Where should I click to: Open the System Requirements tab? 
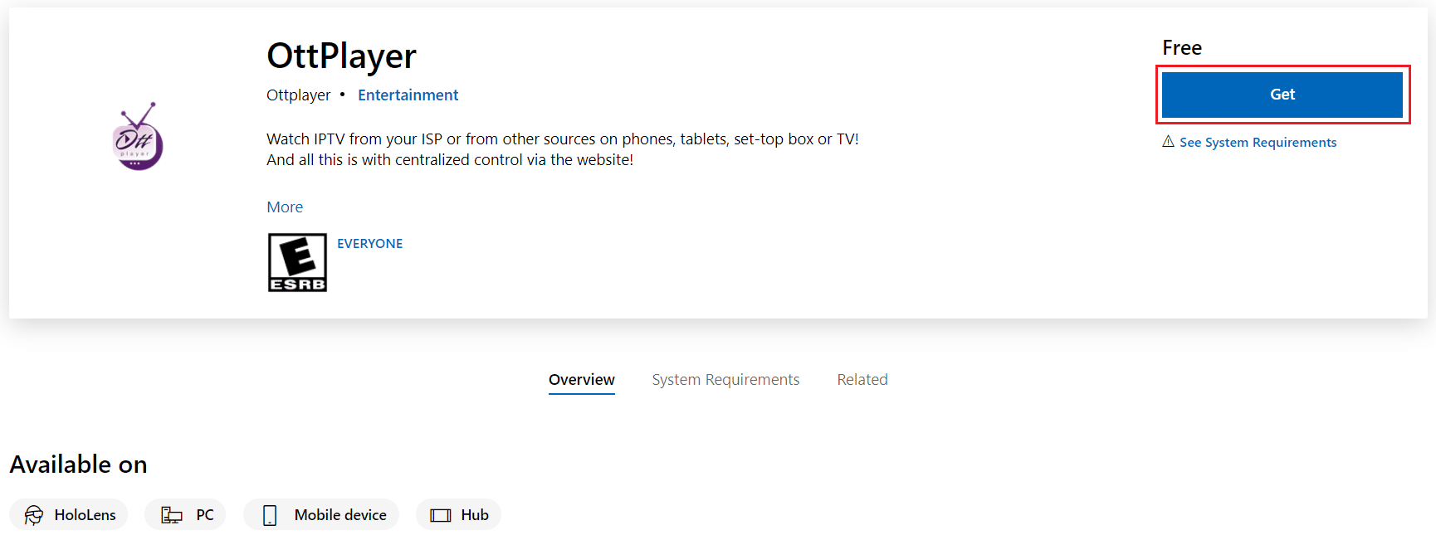(725, 379)
